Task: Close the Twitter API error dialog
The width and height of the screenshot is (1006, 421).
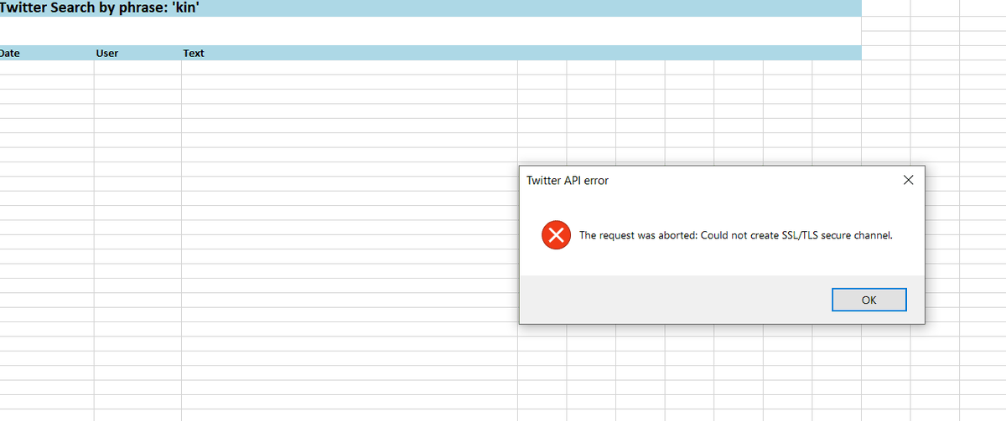Action: (908, 180)
